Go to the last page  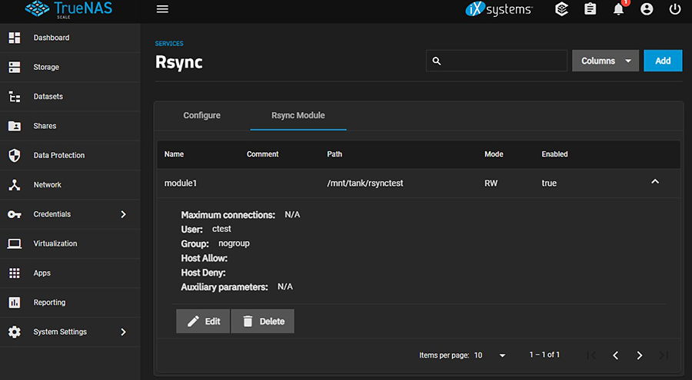[x=664, y=355]
